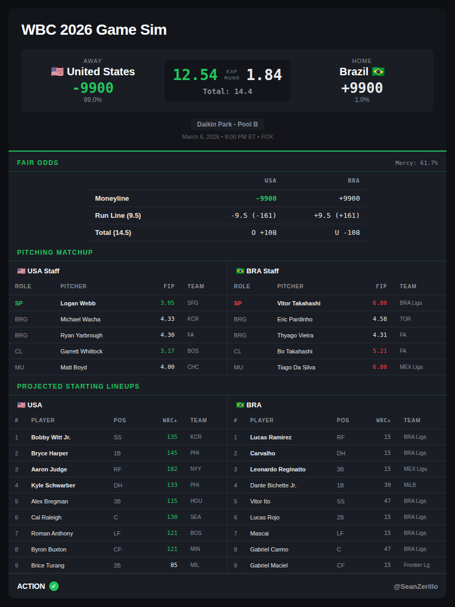Click the USA flag above the USA lineup
This screenshot has width=455, height=607.
coord(21,405)
